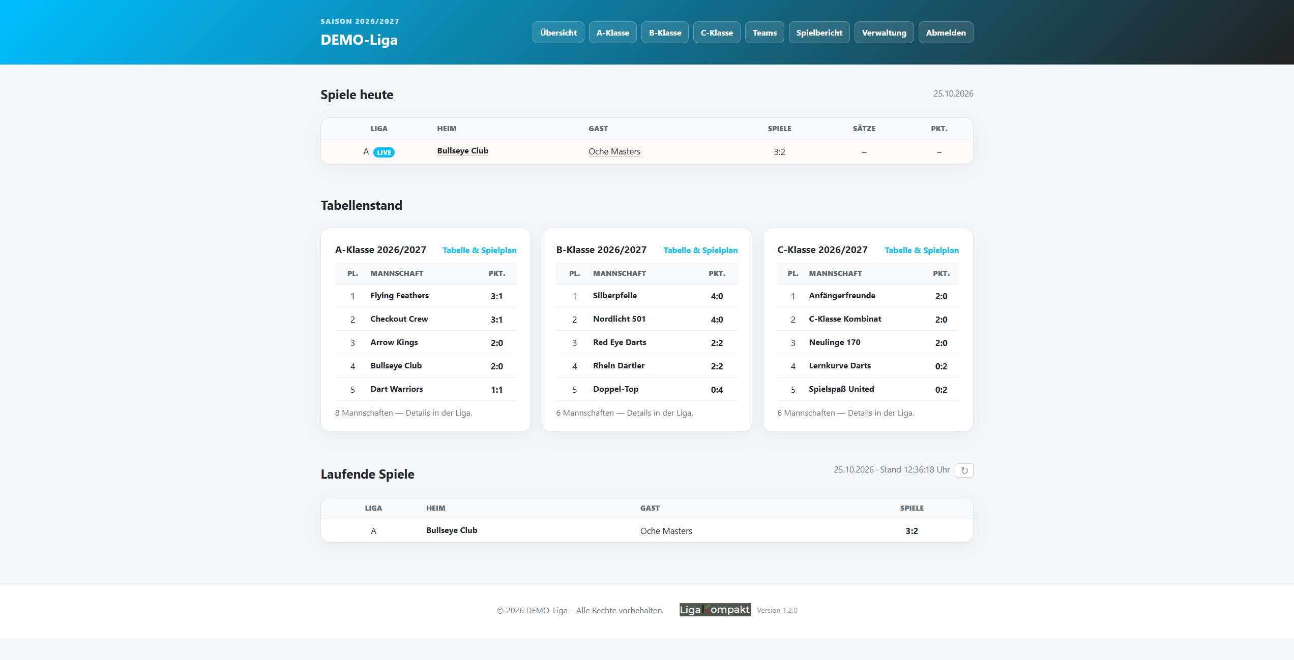Screen dimensions: 1294x660
Task: Open the DEMO-Liga home title
Action: pos(359,40)
